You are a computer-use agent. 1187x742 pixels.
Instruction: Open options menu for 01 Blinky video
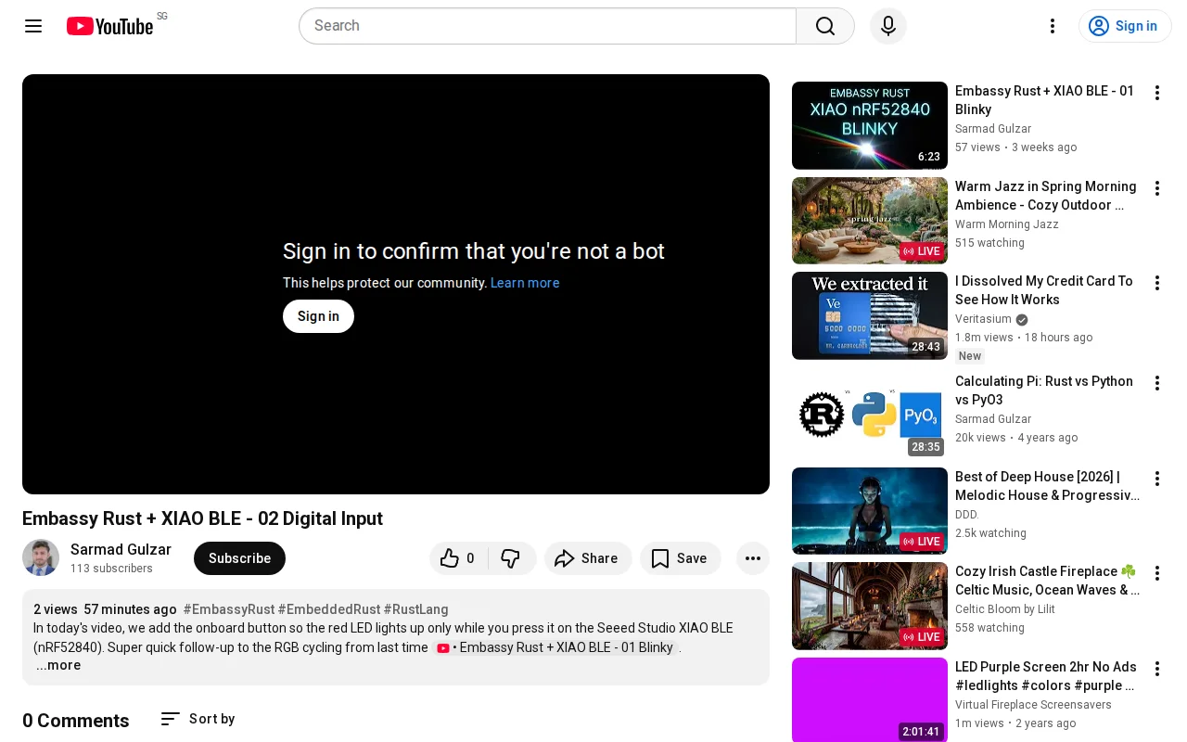click(1157, 93)
